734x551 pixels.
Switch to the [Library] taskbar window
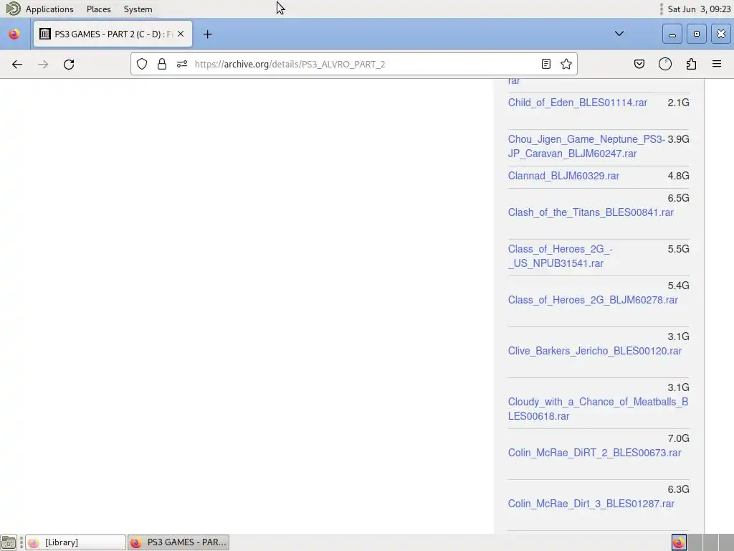(x=75, y=542)
